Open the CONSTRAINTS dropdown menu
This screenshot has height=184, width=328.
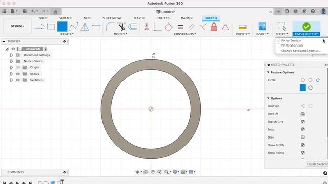pyautogui.click(x=185, y=34)
